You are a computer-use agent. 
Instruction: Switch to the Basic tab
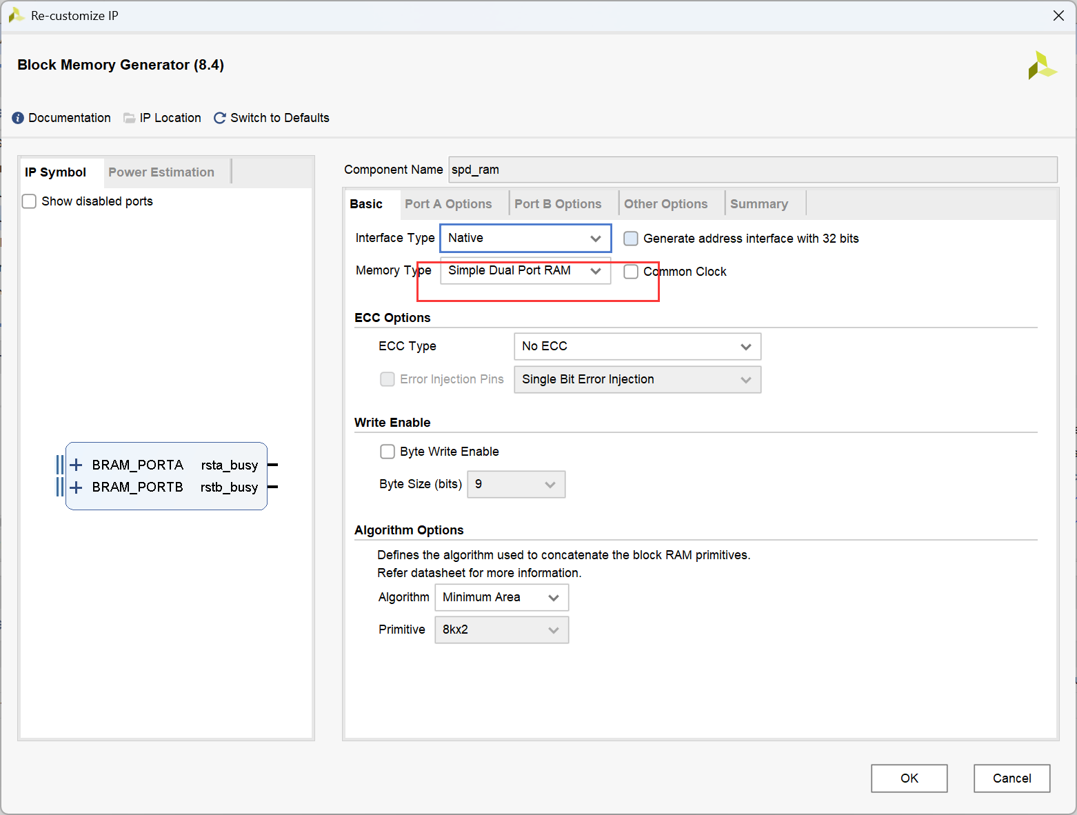click(366, 204)
